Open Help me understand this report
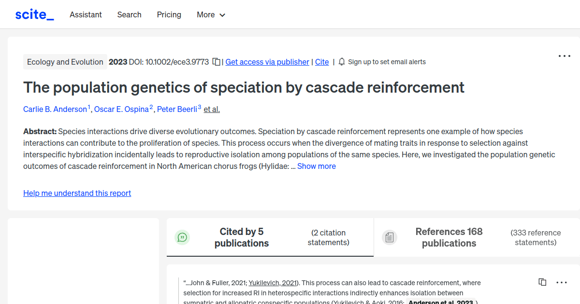This screenshot has height=304, width=580. click(77, 193)
